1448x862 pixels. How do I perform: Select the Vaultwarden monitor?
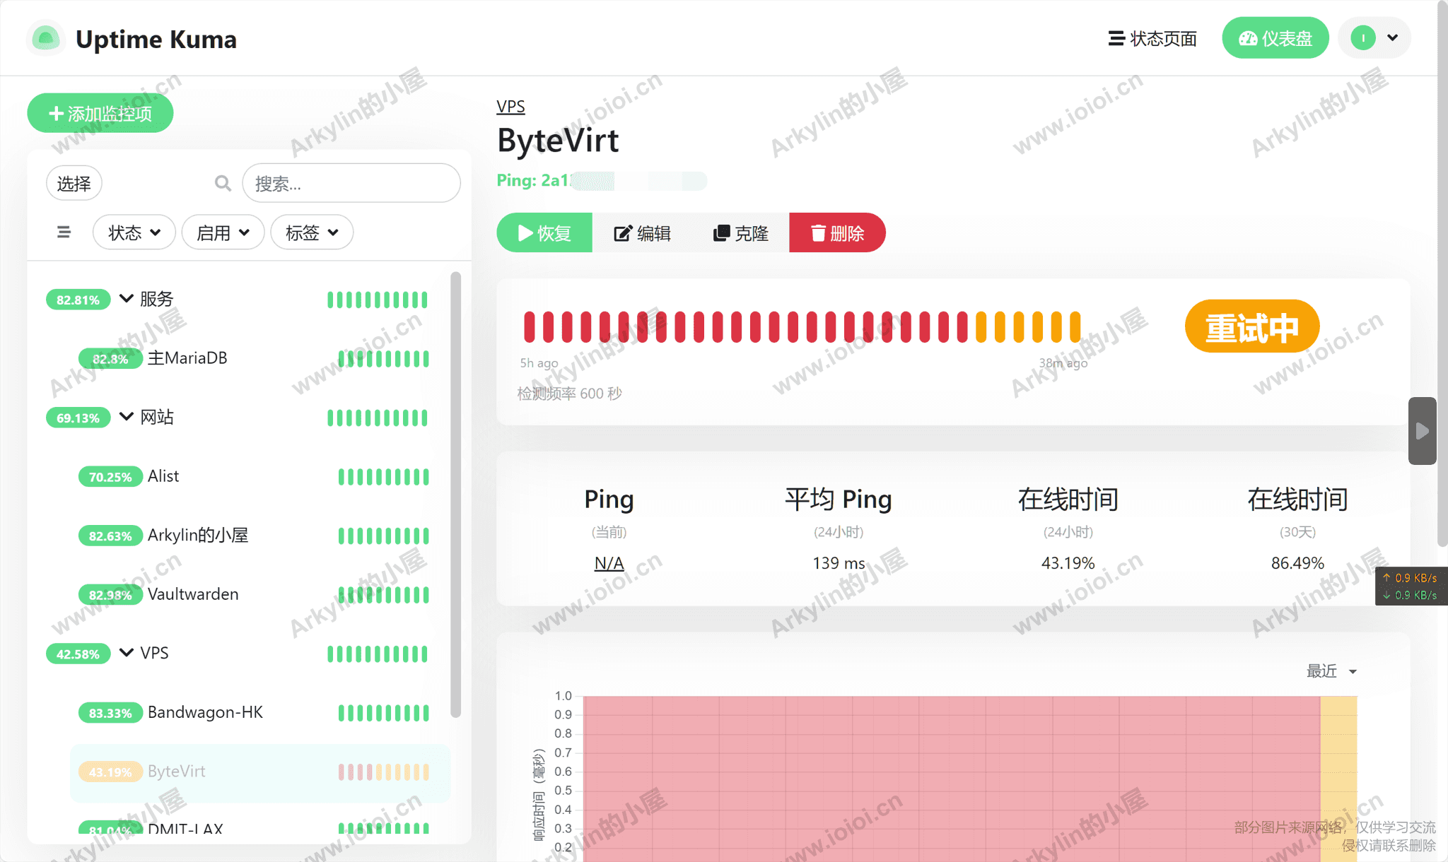pyautogui.click(x=260, y=594)
